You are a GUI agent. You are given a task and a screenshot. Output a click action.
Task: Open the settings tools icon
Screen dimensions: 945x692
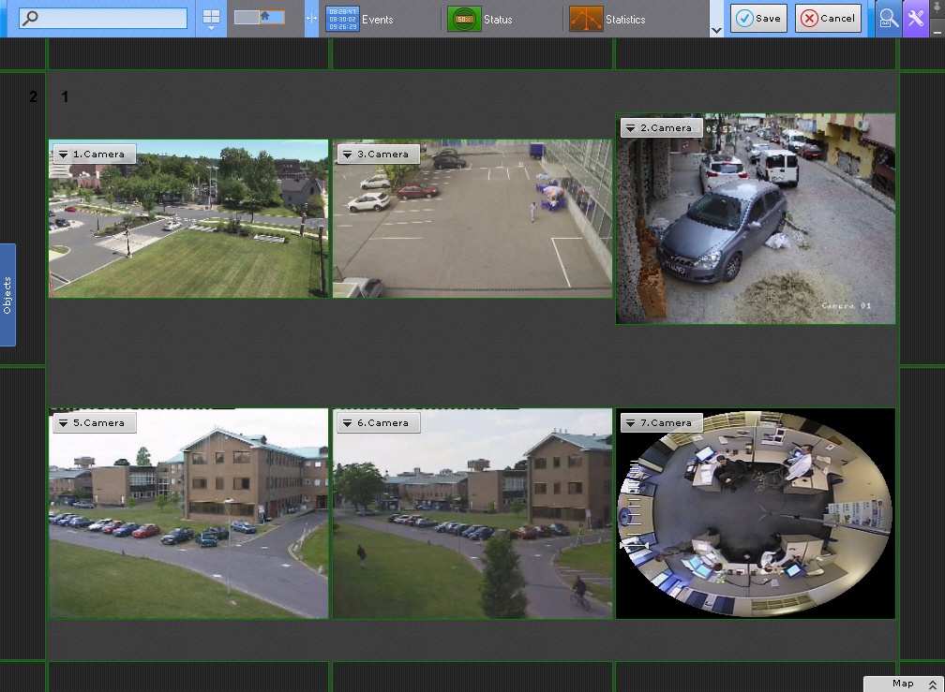pos(915,19)
